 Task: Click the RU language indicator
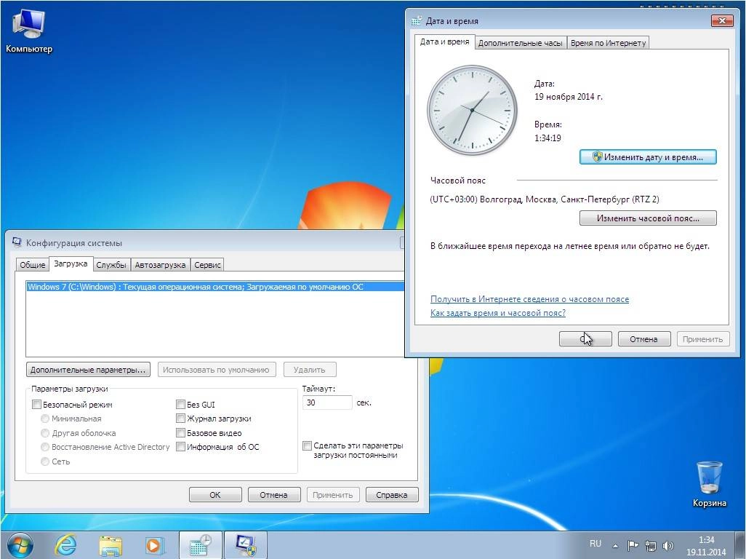595,544
